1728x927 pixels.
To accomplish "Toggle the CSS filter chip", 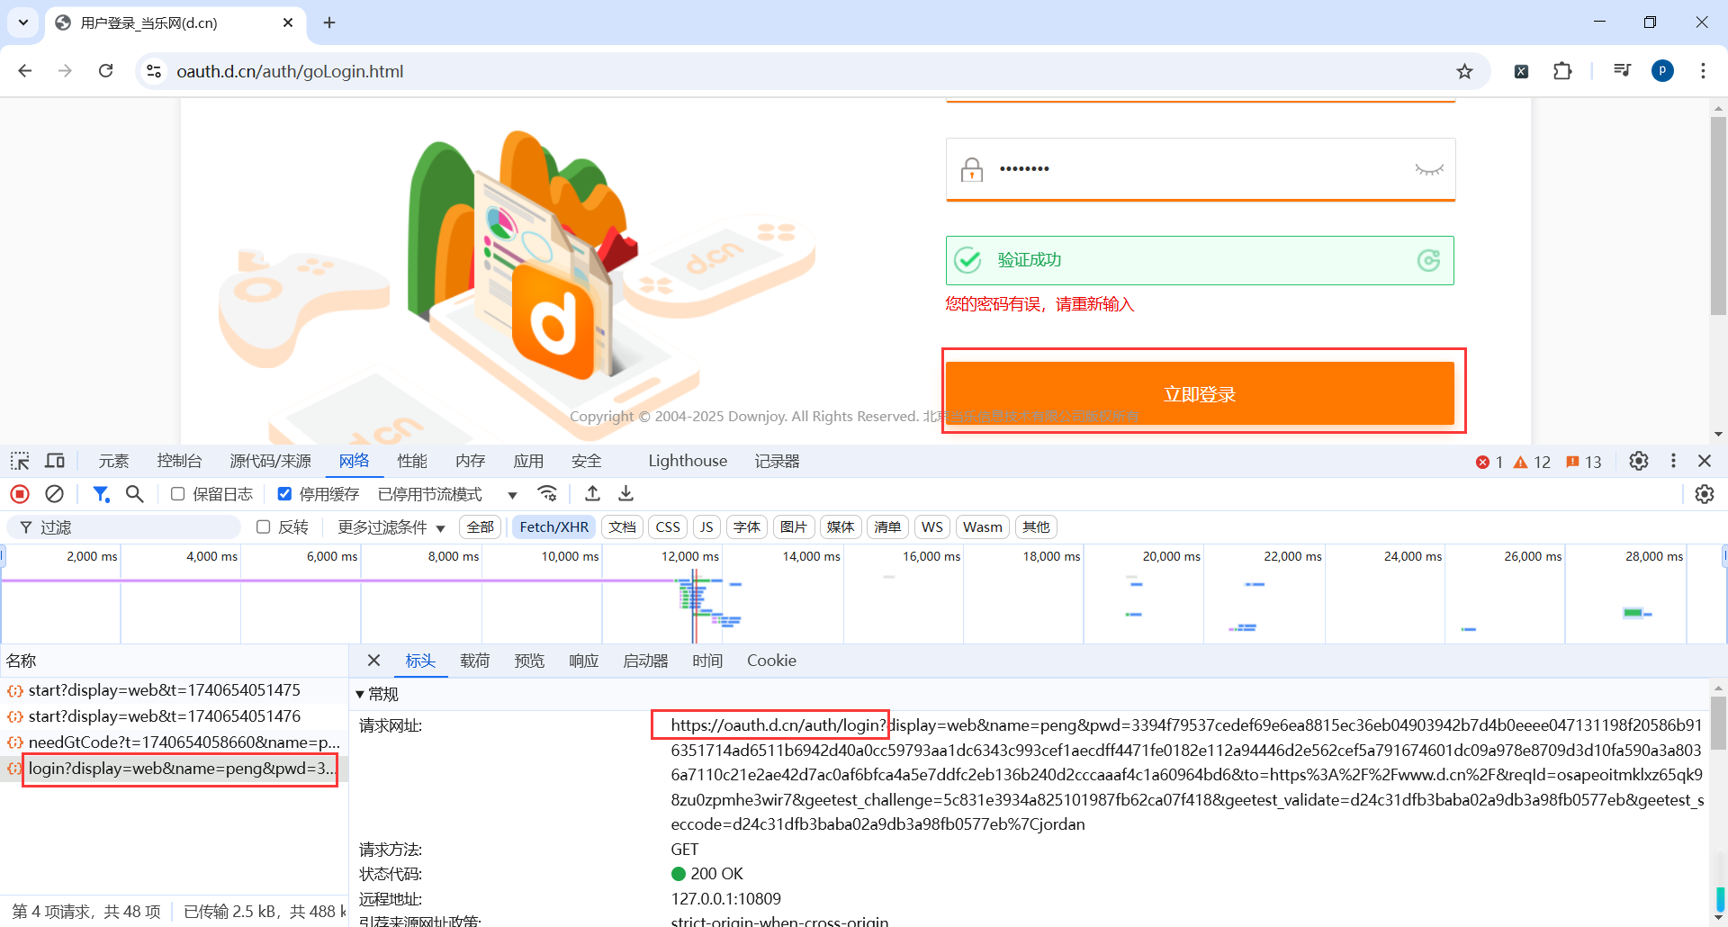I will [x=668, y=527].
